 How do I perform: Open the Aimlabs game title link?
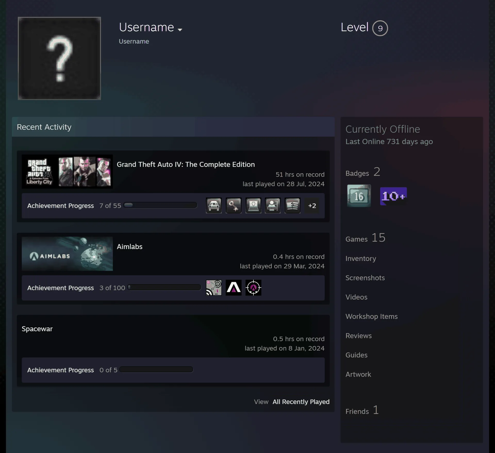pyautogui.click(x=130, y=246)
